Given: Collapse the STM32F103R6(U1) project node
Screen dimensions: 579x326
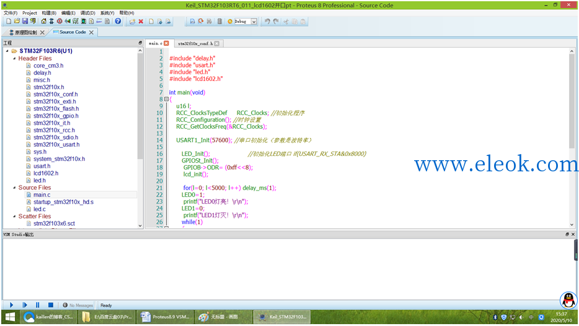Looking at the screenshot, I should [7, 51].
